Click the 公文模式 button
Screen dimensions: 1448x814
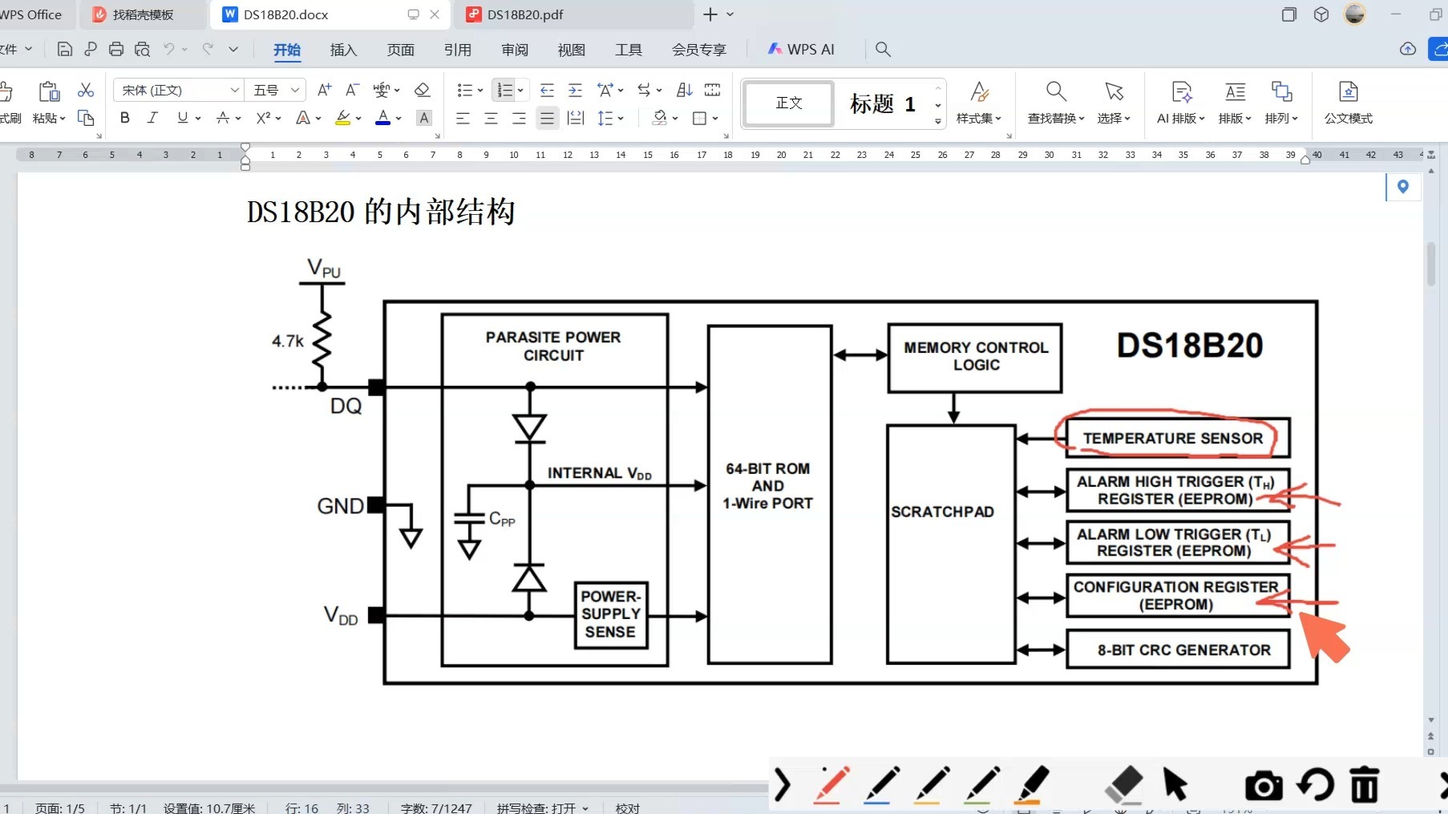pyautogui.click(x=1349, y=102)
